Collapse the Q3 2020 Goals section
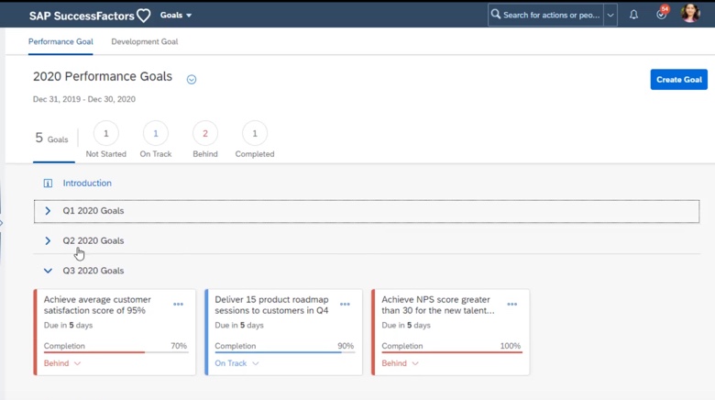 [x=48, y=271]
